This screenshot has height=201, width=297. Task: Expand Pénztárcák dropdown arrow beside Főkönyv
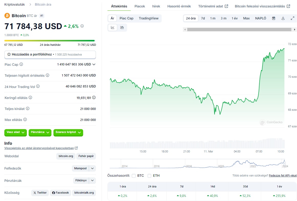point(92,181)
